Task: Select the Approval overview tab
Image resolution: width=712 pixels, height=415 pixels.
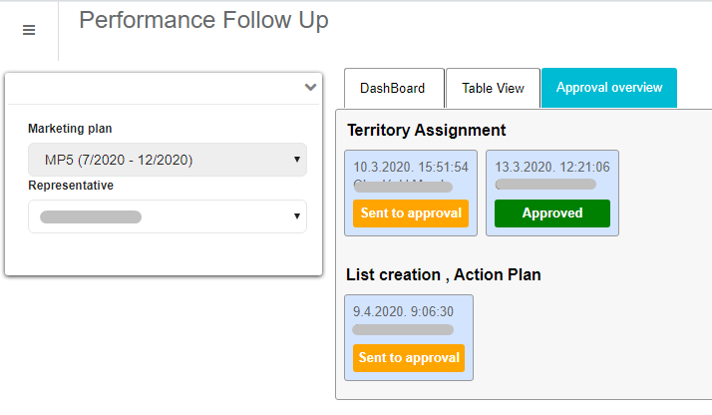Action: click(608, 88)
